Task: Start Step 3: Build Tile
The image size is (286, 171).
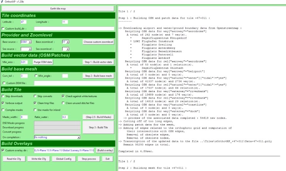Action: coord(98,127)
